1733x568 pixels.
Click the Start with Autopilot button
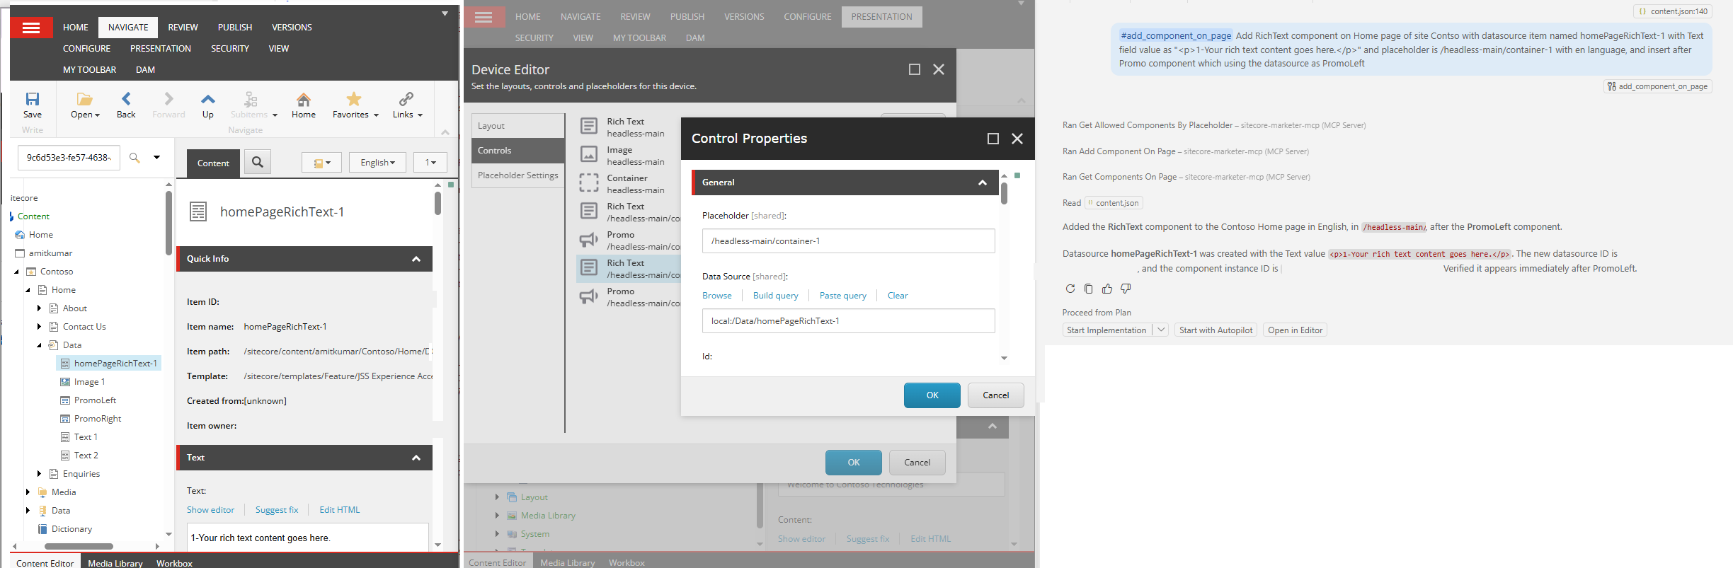coord(1216,330)
